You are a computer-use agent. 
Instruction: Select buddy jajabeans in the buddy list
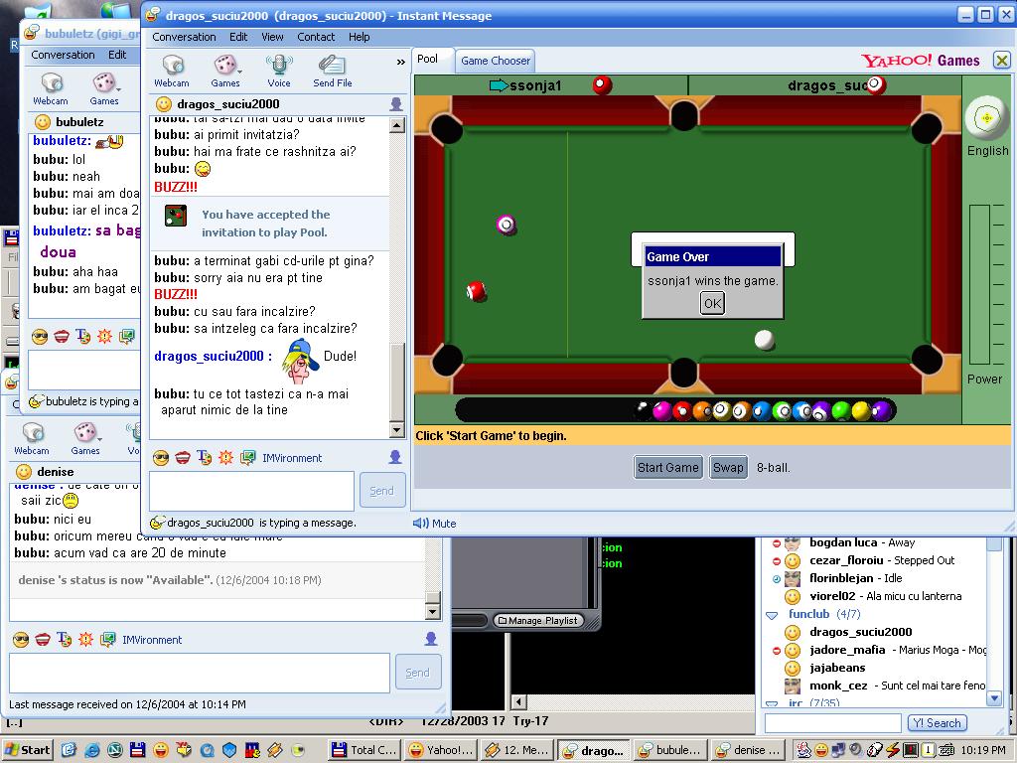click(837, 668)
